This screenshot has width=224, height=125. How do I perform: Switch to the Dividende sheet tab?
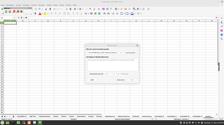(x=136, y=116)
